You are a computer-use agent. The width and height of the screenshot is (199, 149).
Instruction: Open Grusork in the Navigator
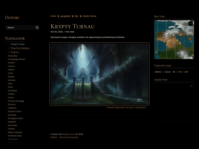click(x=12, y=104)
